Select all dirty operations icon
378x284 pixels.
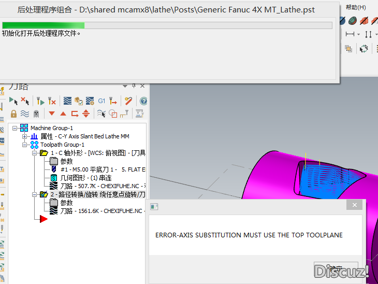25,101
